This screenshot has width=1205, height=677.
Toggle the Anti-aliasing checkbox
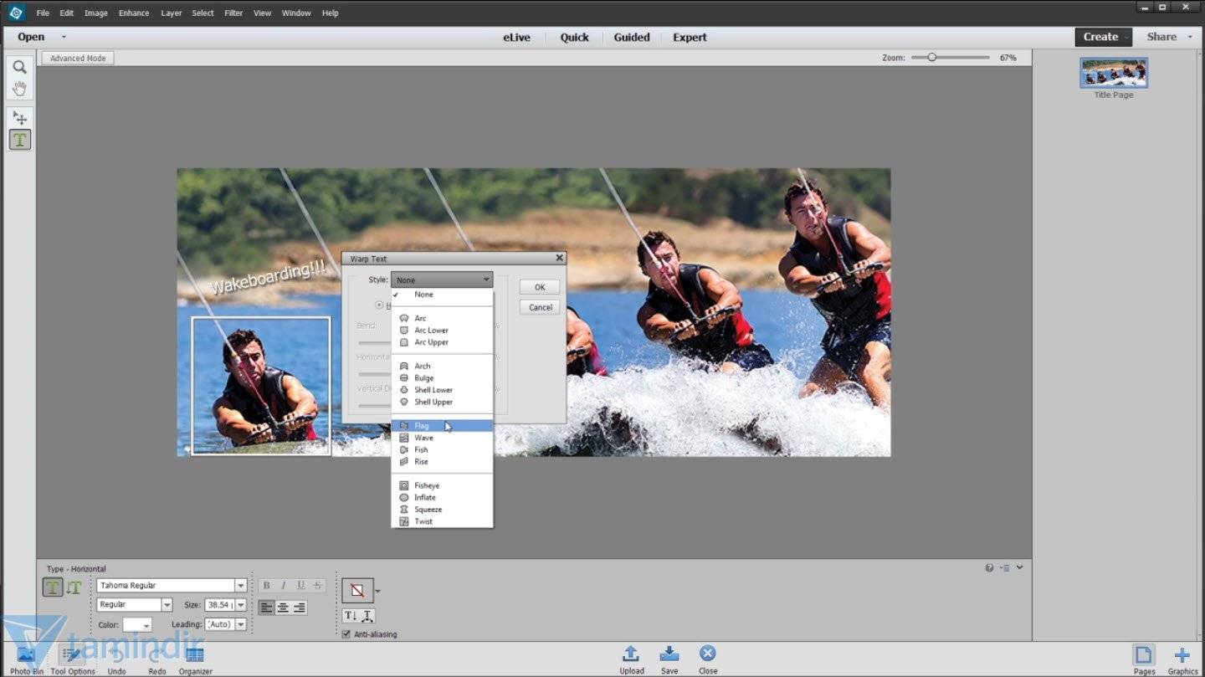pos(346,634)
